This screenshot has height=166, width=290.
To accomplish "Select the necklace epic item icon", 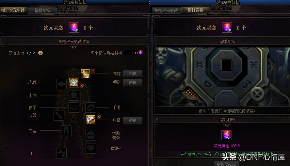I will click(74, 82).
